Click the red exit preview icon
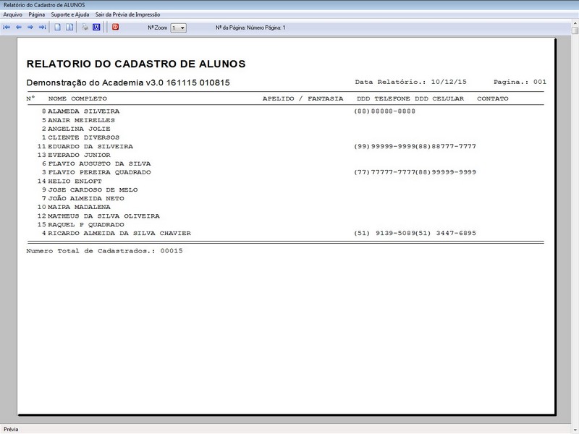 click(x=116, y=27)
